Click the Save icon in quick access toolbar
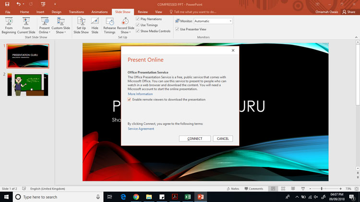Viewport: 360px width, 202px height. pyautogui.click(x=7, y=4)
